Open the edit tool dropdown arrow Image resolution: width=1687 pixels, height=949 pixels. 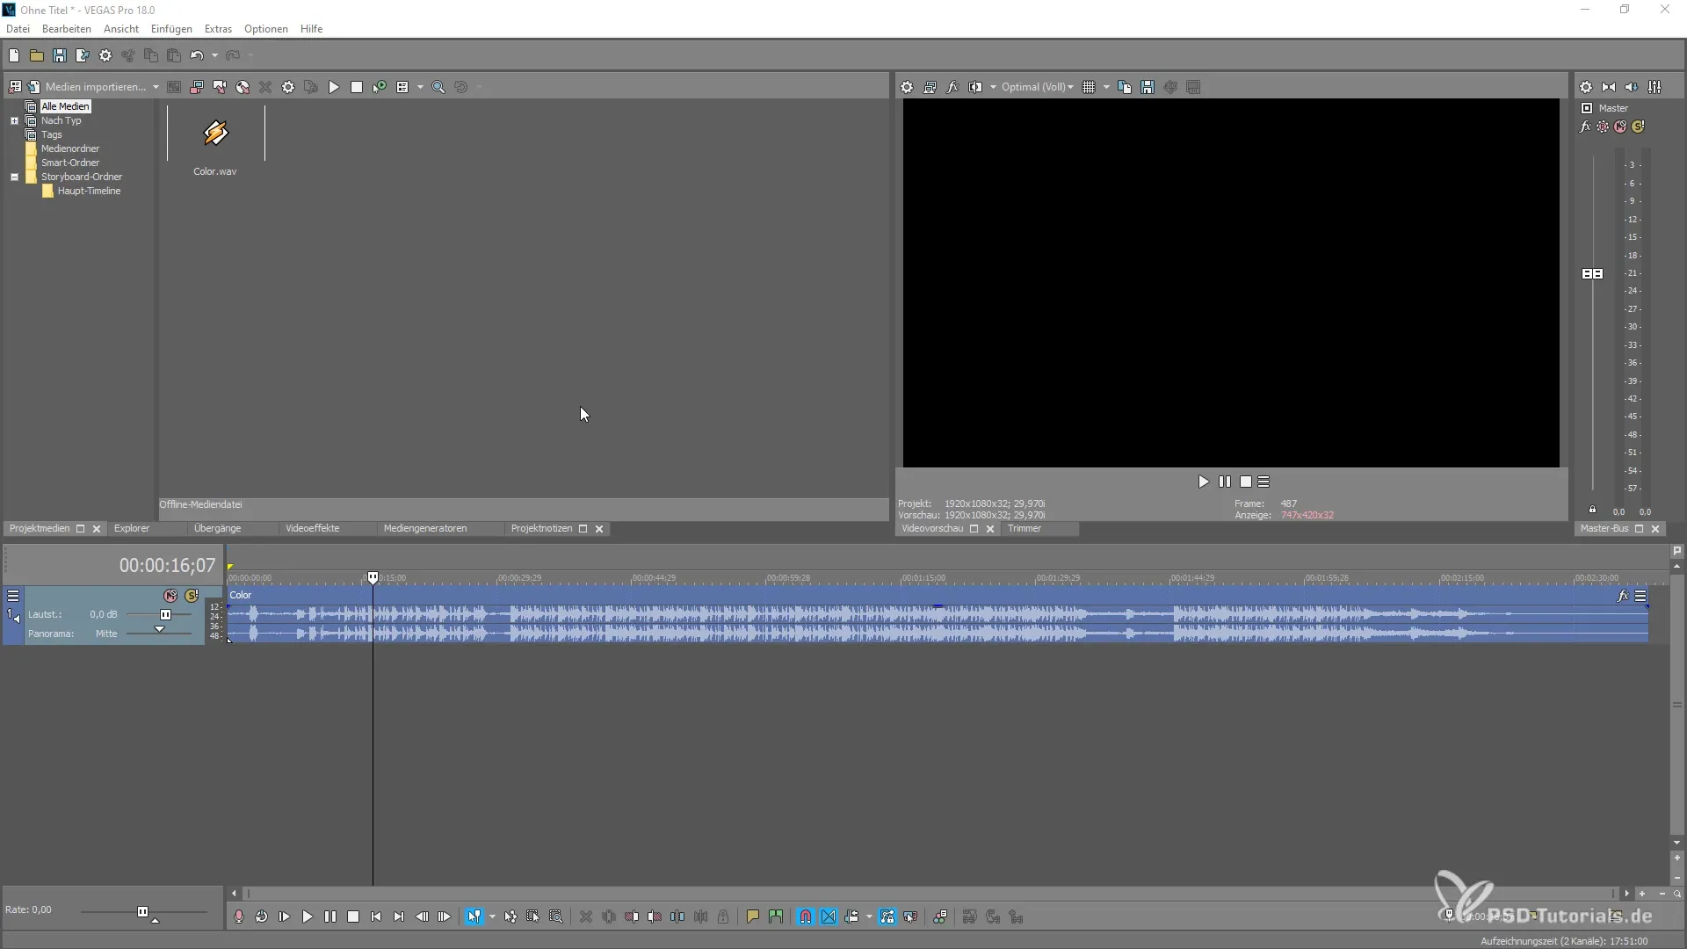point(492,916)
